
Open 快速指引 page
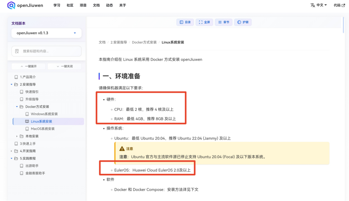32,92
